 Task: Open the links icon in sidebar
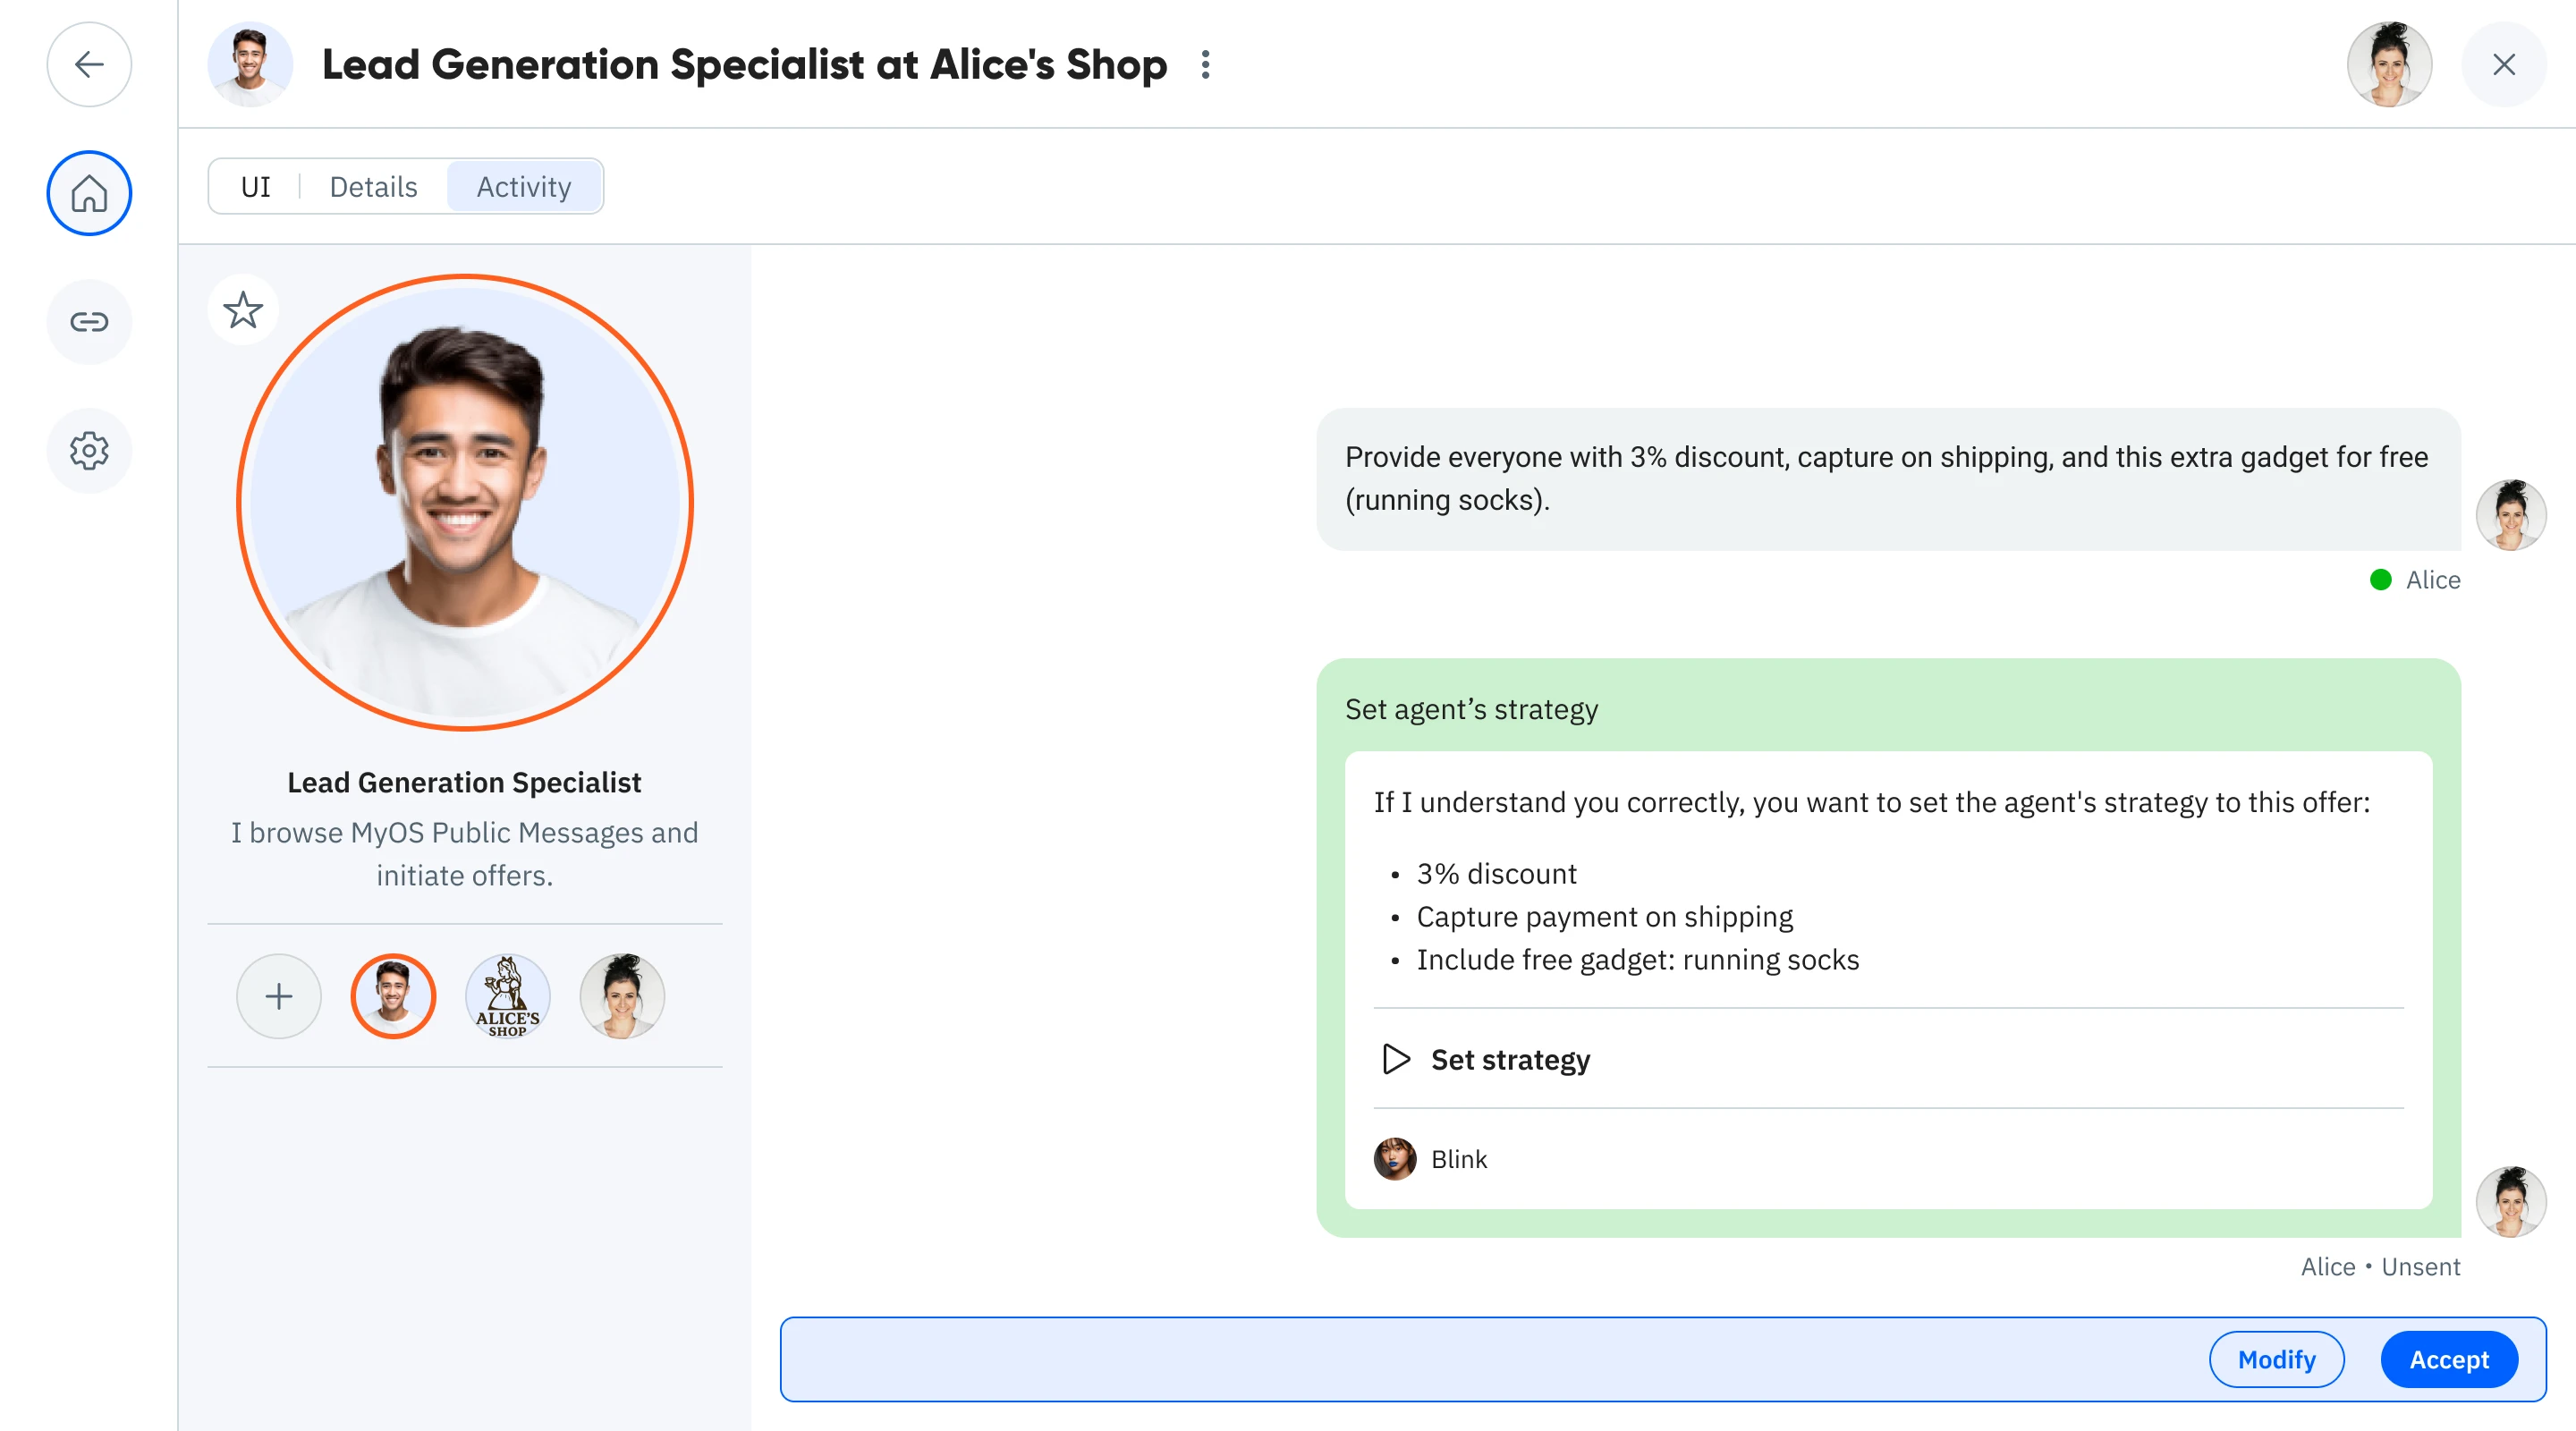click(89, 322)
